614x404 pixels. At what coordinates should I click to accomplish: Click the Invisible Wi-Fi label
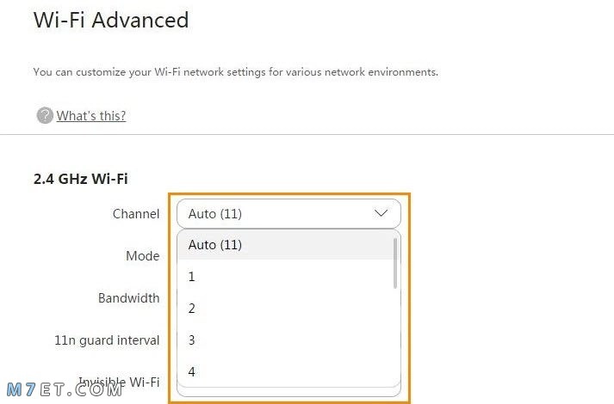(119, 382)
